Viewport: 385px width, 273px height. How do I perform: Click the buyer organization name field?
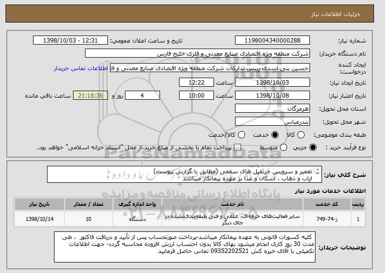point(197,54)
